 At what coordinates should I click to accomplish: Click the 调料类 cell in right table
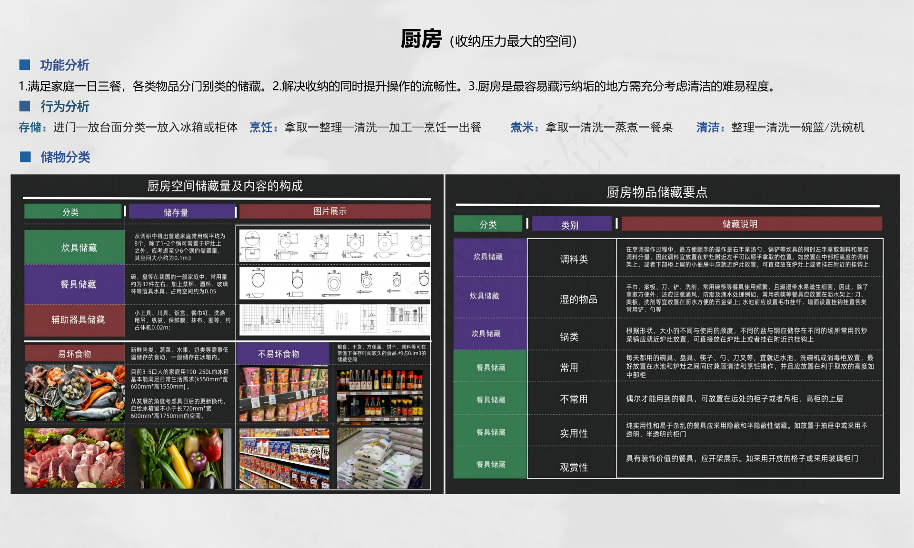point(573,259)
